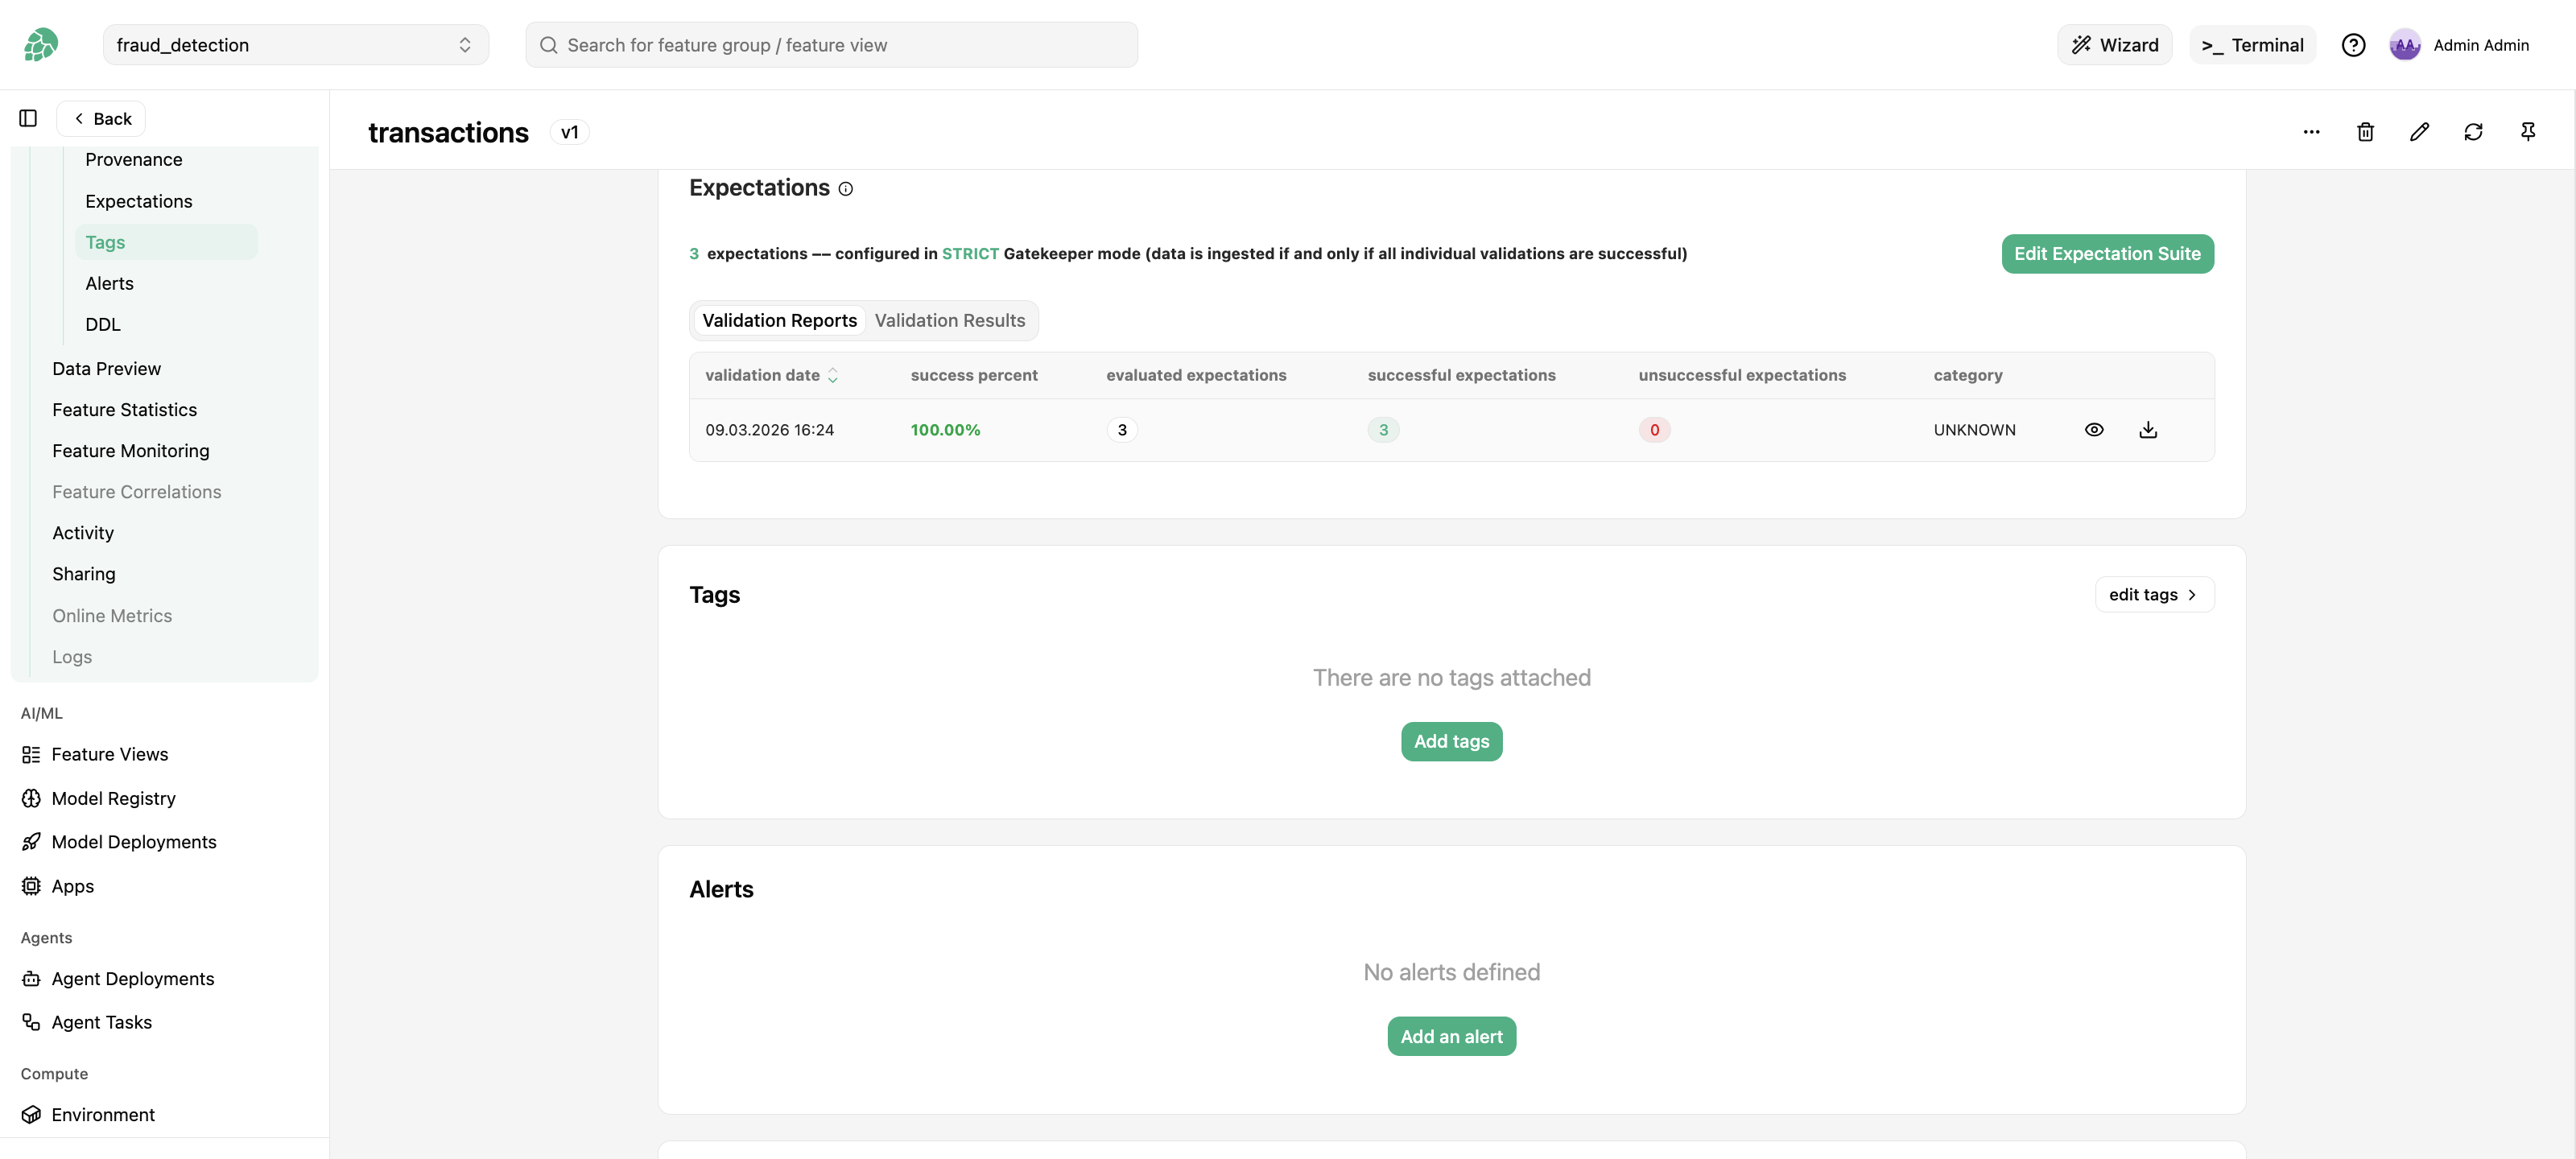Click Add an alert button
2576x1159 pixels.
(x=1451, y=1037)
